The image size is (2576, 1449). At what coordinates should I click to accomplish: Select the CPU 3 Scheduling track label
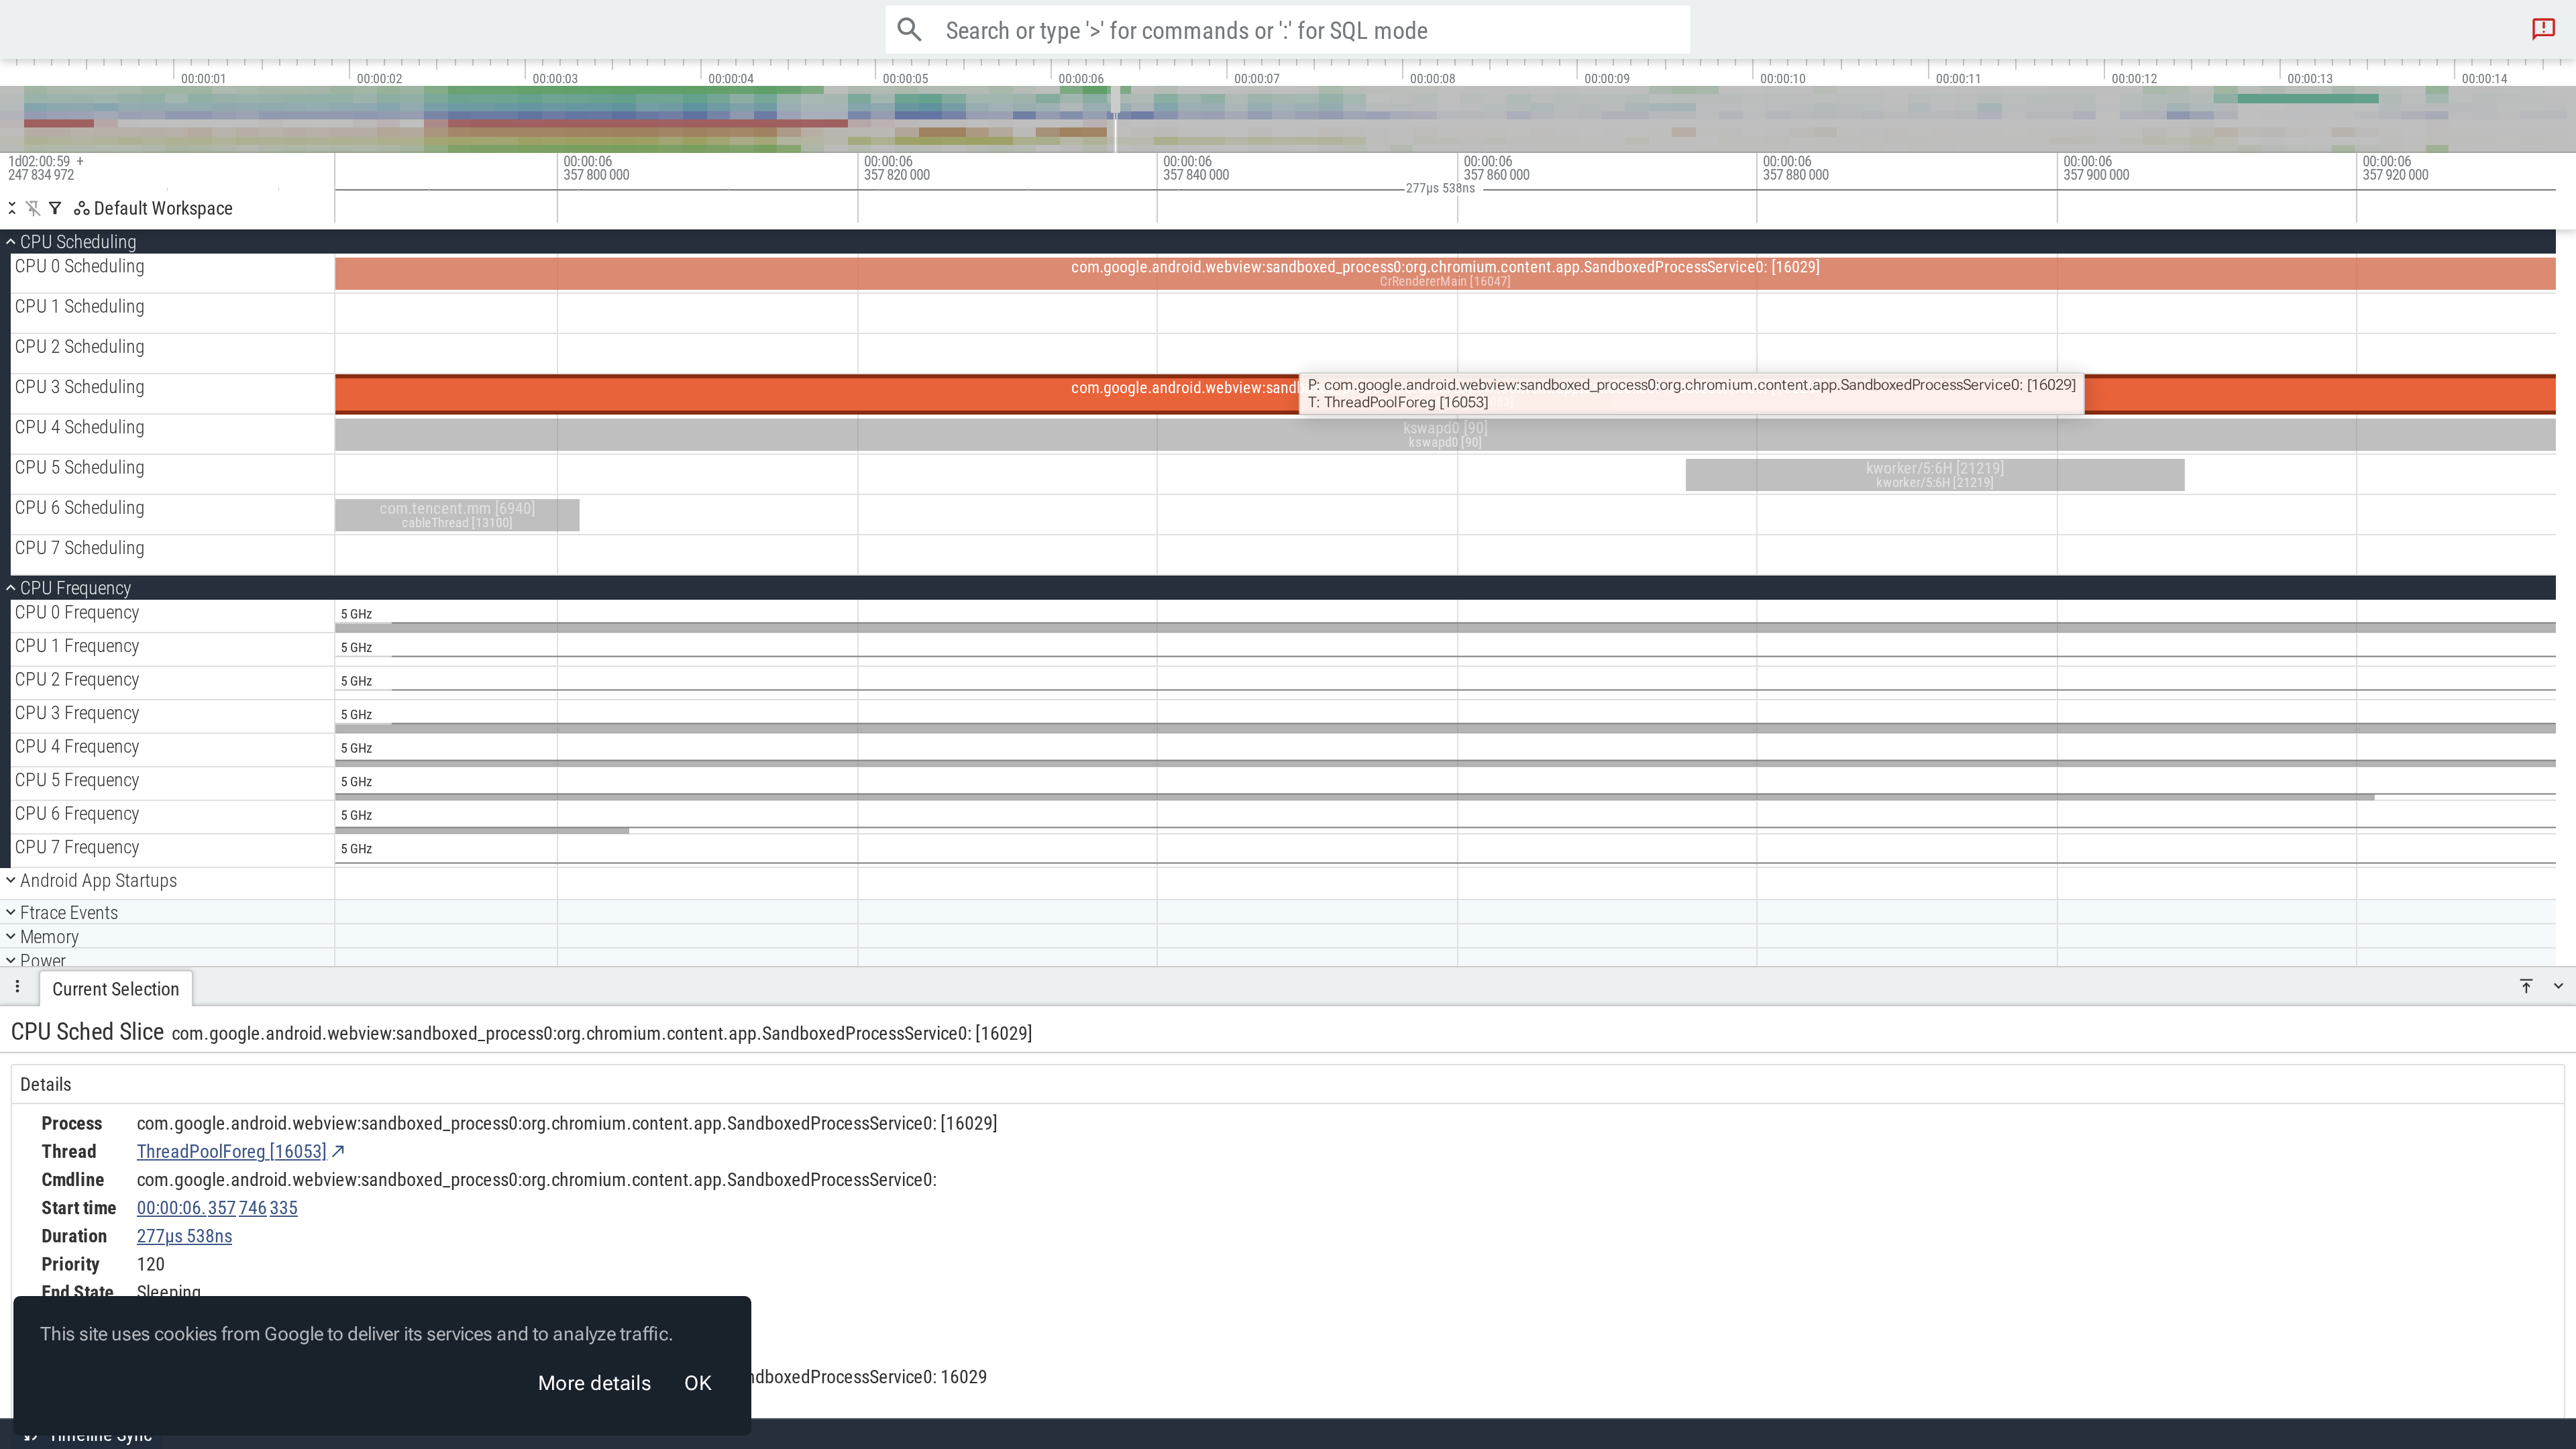[79, 387]
